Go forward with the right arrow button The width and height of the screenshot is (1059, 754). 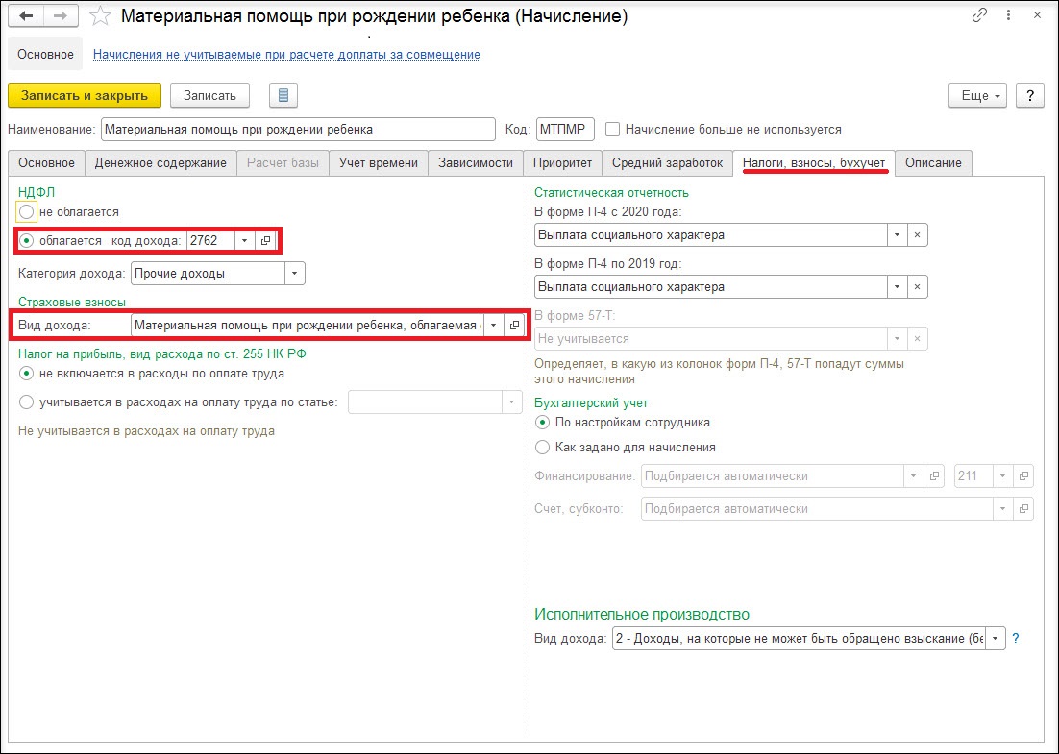61,16
